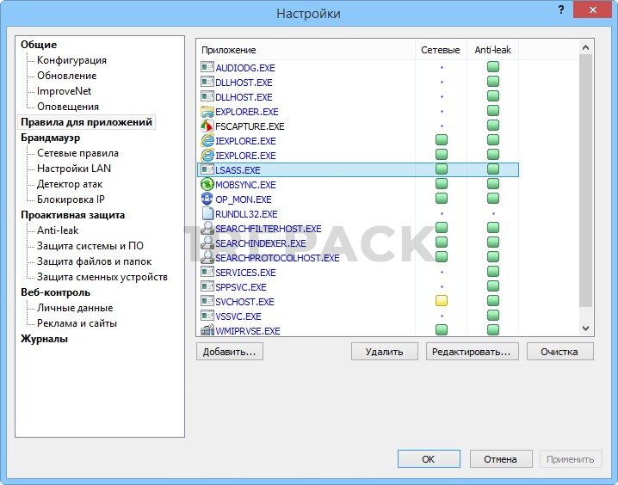
Task: Click the RUNDLL32.EXE document icon
Action: (207, 214)
